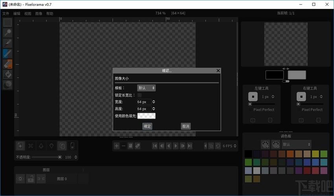The width and height of the screenshot is (334, 196).
Task: Toggle visibility of layer 图层 0
Action: coord(20,179)
